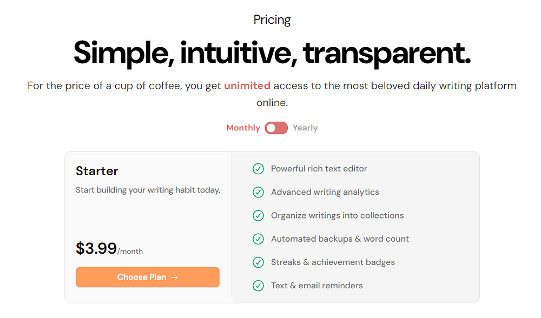The height and width of the screenshot is (318, 541).
Task: Click 'Powerful rich text editor' feature text
Action: (319, 169)
